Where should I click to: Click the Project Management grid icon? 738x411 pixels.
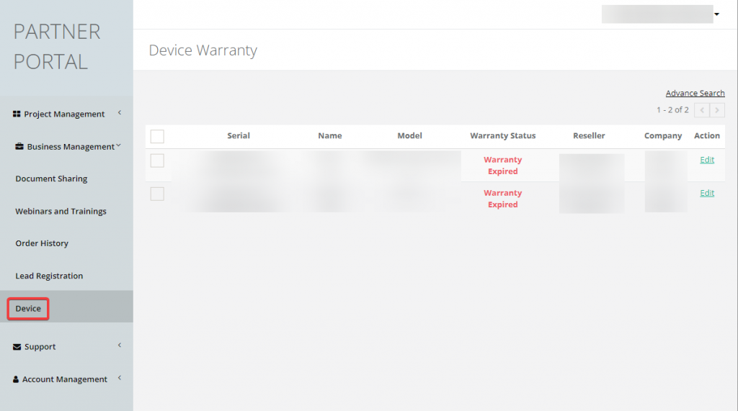tap(17, 114)
